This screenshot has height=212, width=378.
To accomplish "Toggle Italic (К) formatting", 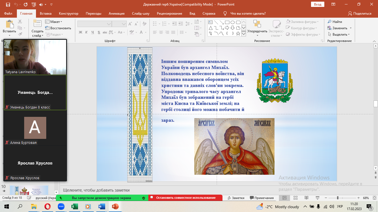I will [86, 32].
